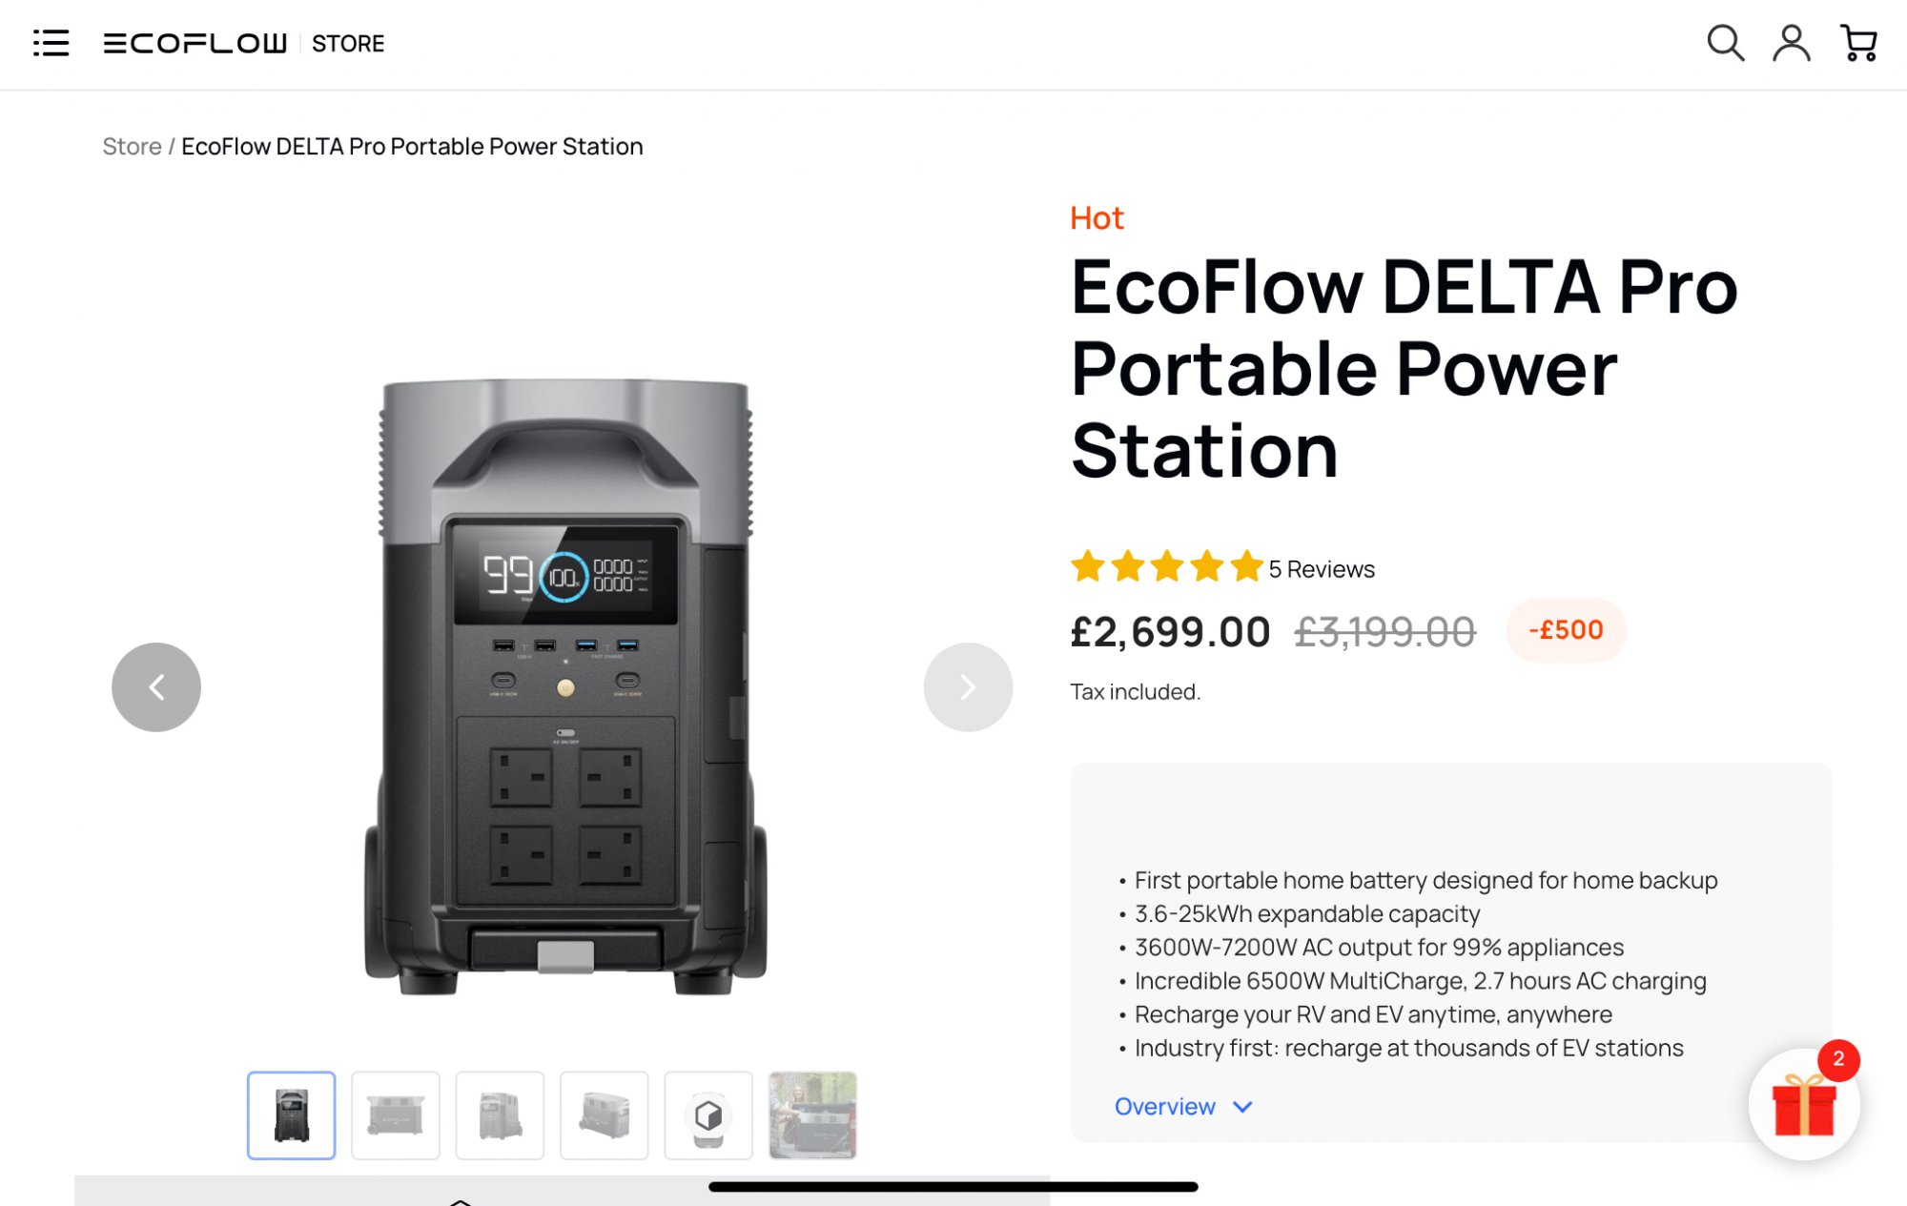Open the shopping cart icon
Image resolution: width=1907 pixels, height=1206 pixels.
(1858, 43)
